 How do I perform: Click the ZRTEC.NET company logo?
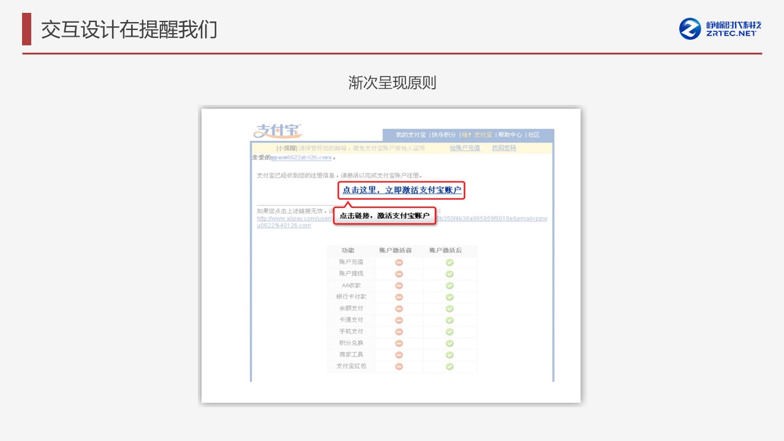coord(720,28)
